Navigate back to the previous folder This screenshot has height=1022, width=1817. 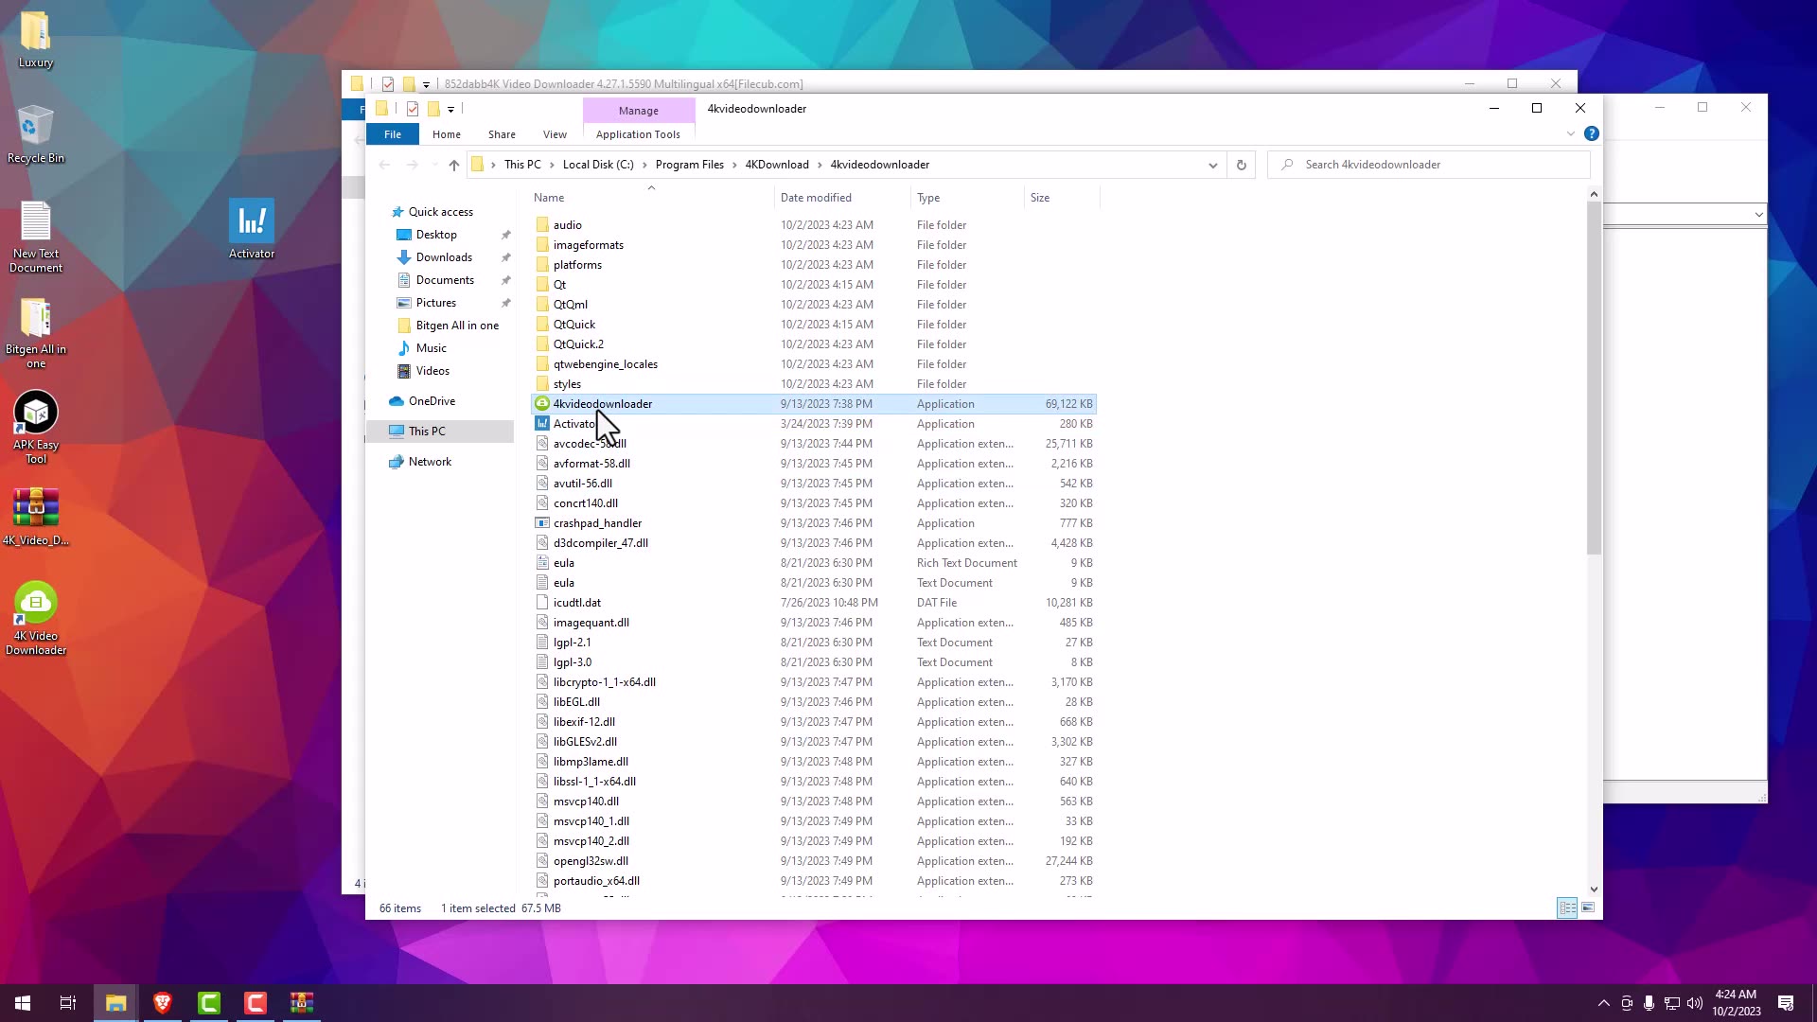(x=384, y=165)
